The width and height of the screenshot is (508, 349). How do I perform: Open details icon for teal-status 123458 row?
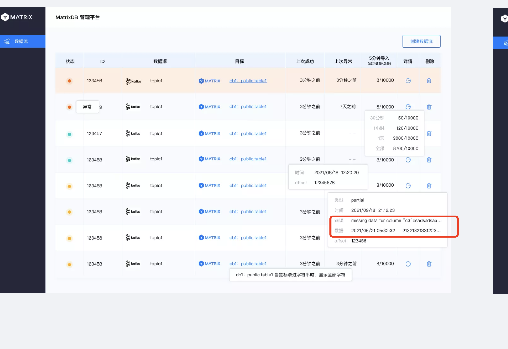(x=408, y=160)
